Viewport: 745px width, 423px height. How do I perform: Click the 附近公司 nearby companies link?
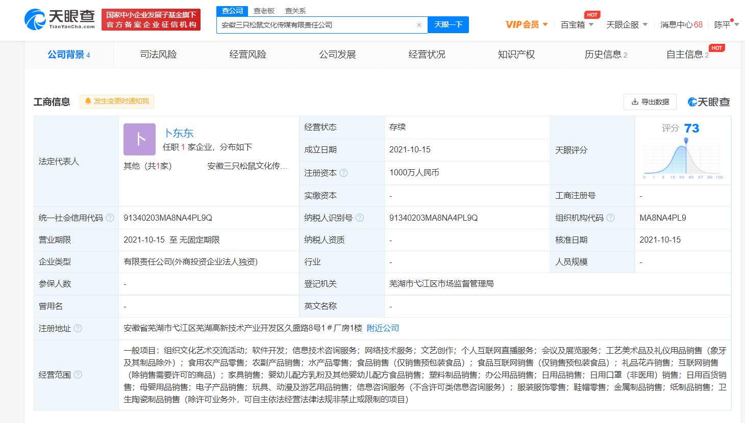coord(383,328)
